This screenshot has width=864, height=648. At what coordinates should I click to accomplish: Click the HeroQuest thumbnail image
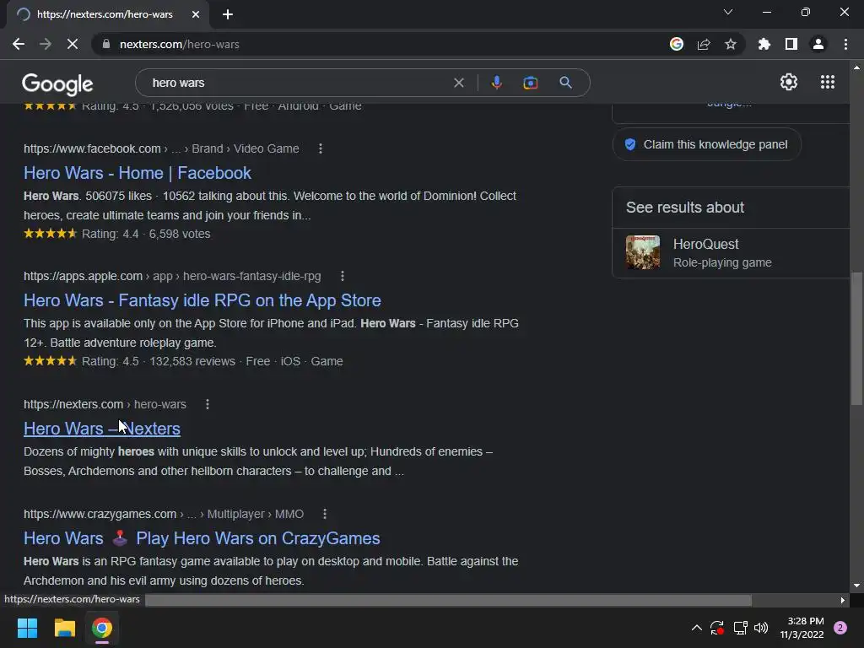tap(642, 252)
